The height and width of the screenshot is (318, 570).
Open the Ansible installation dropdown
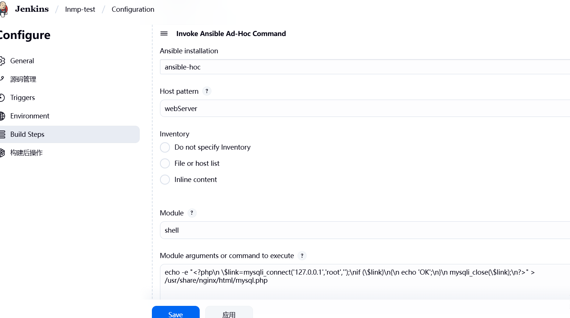(x=365, y=67)
